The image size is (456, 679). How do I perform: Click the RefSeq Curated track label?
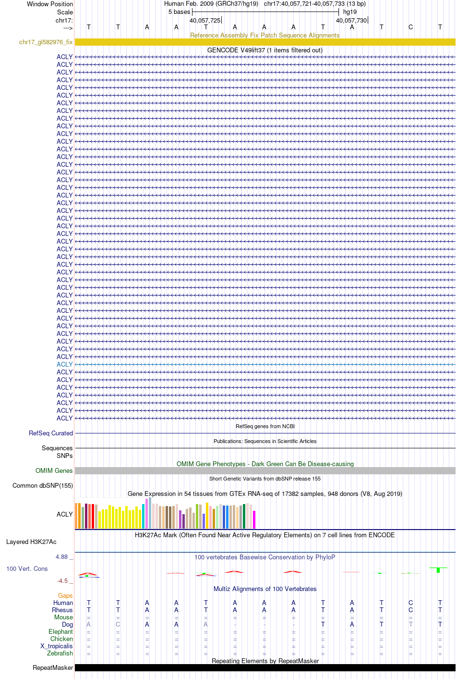51,433
